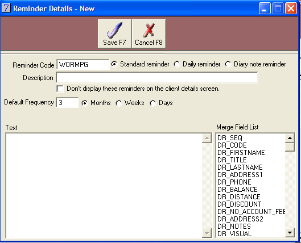Click the Reminder Code field containing WORMPG
301x243 pixels.
click(x=83, y=65)
